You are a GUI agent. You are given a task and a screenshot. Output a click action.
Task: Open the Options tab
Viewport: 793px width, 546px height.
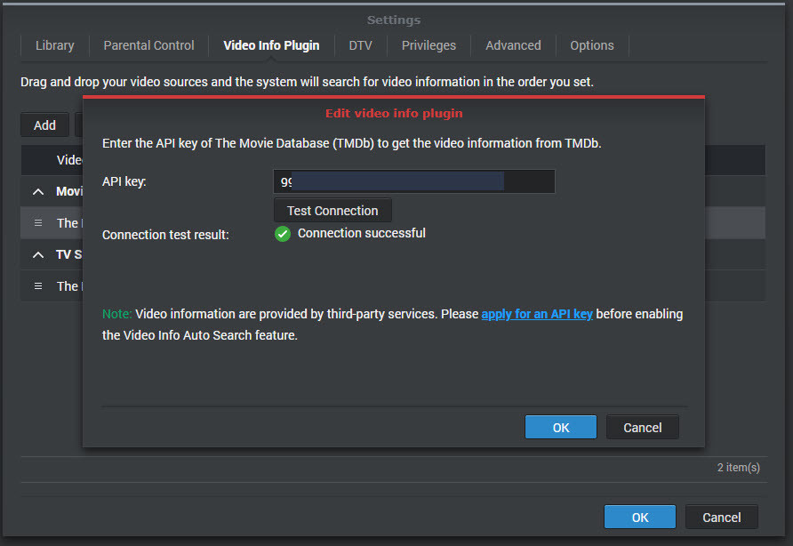click(x=591, y=45)
